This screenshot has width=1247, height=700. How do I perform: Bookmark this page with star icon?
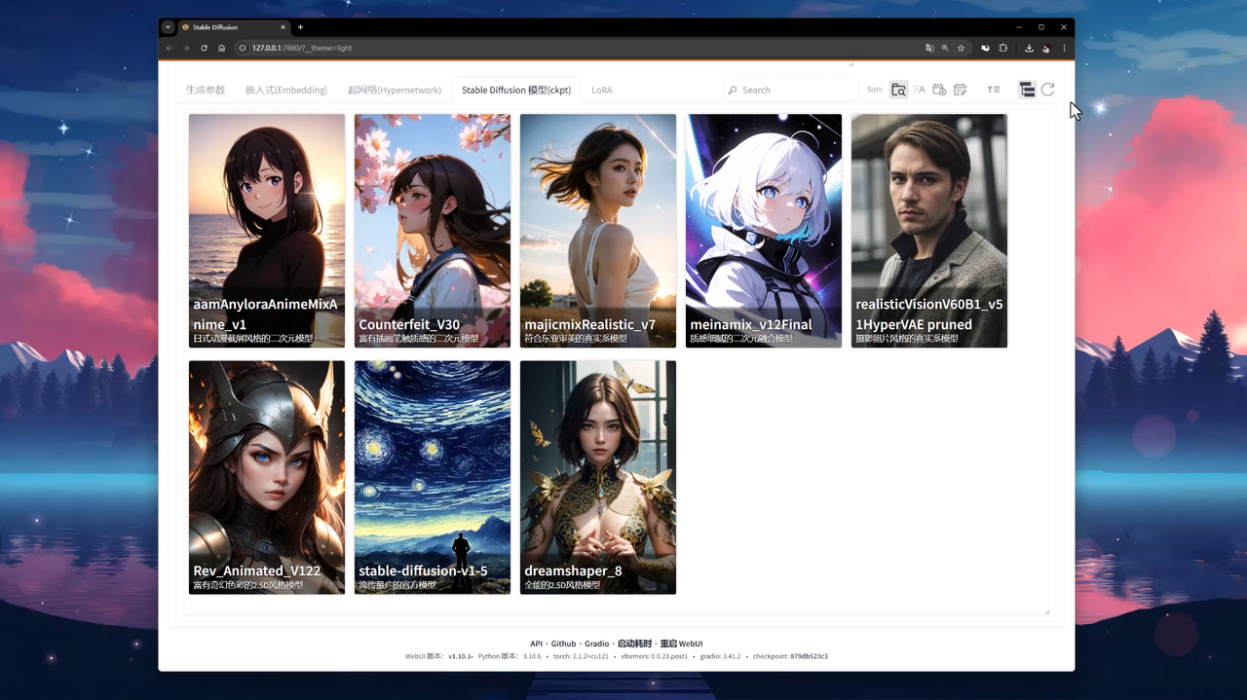961,48
